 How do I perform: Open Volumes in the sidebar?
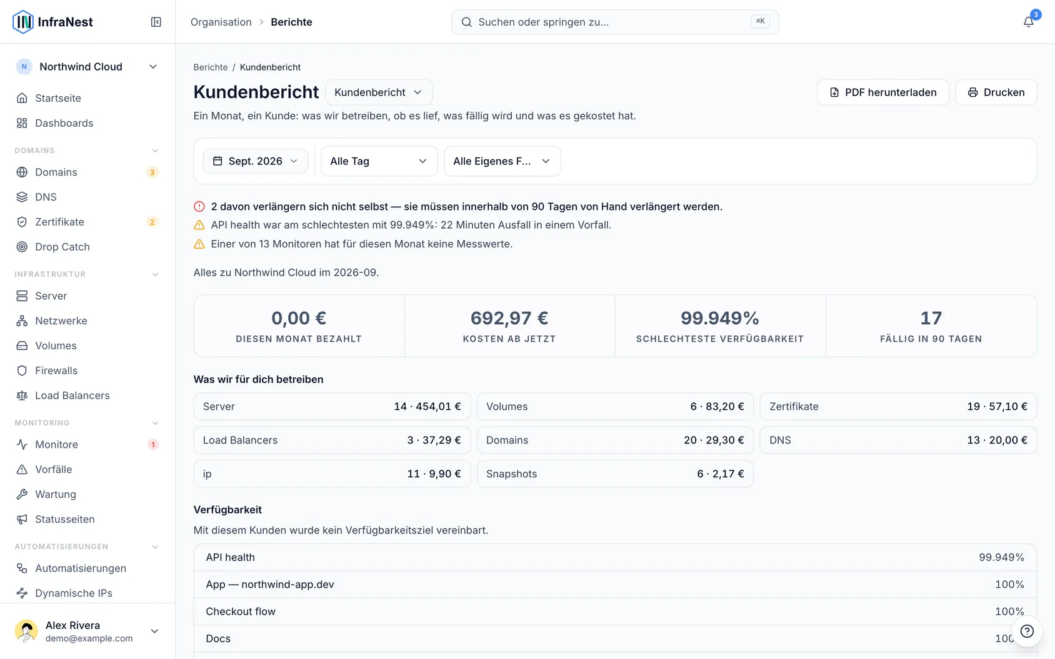tap(87, 345)
